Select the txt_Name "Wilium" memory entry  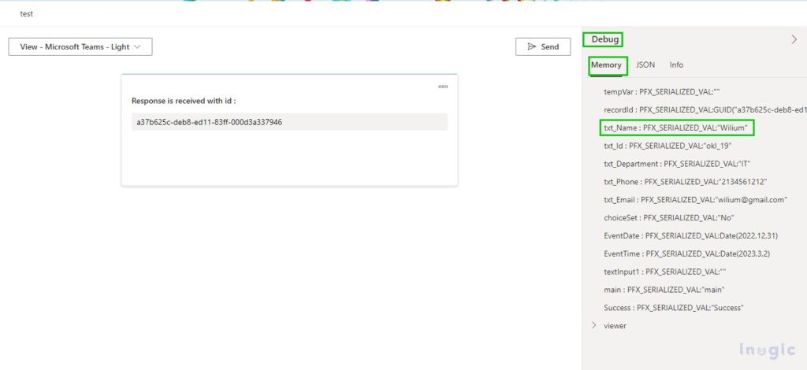tap(675, 128)
